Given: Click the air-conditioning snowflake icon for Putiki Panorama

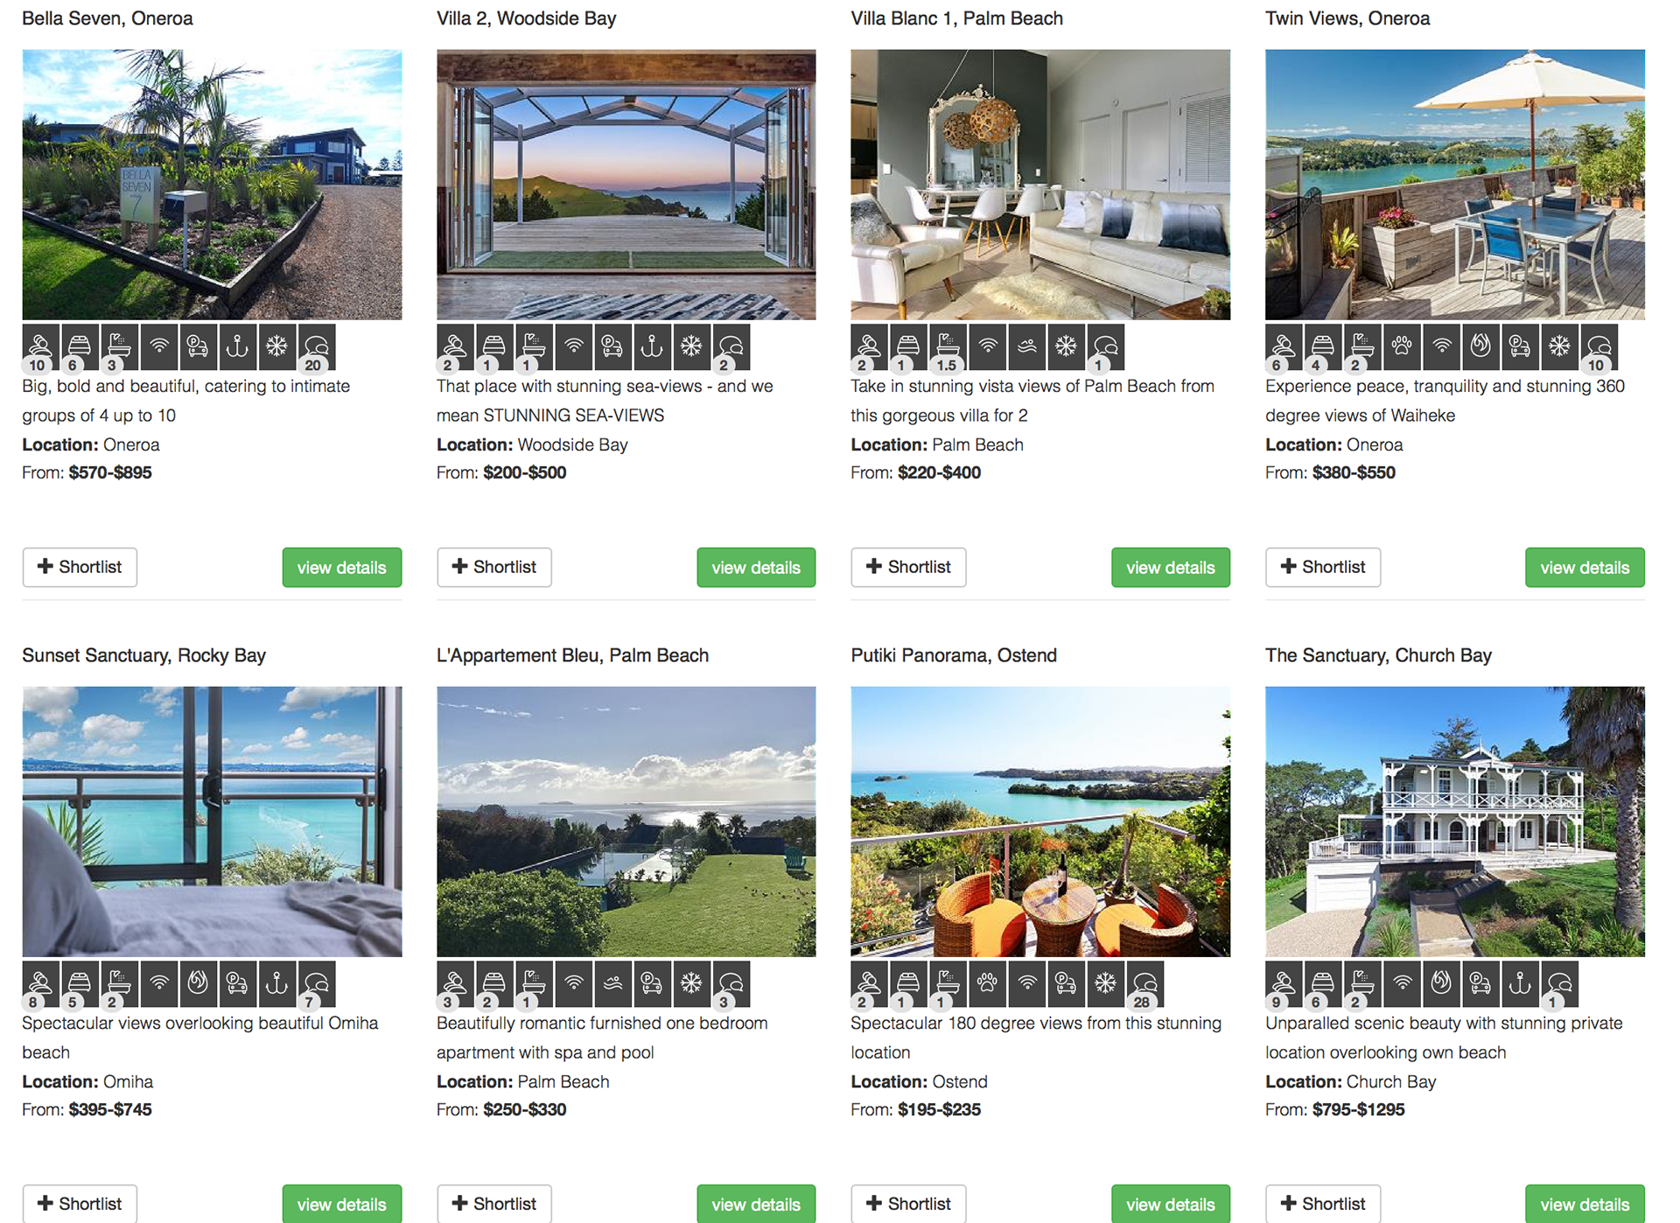Looking at the screenshot, I should tap(1105, 983).
